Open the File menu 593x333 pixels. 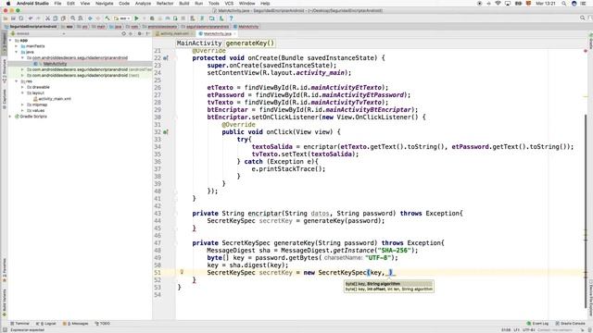pyautogui.click(x=57, y=4)
